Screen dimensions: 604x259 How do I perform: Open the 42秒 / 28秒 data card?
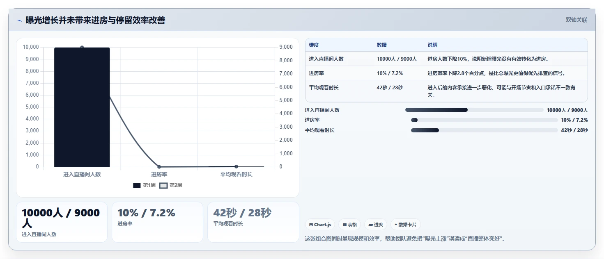253,222
